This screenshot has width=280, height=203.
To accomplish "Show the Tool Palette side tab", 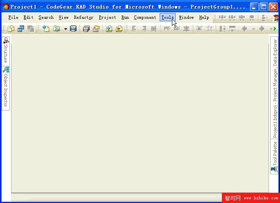I will pyautogui.click(x=274, y=157).
